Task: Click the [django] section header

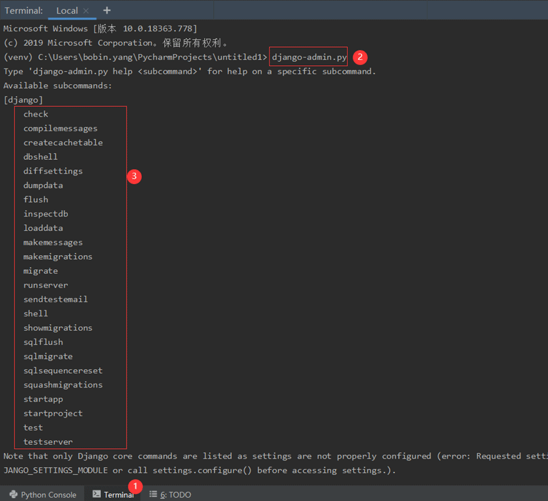Action: coord(23,100)
